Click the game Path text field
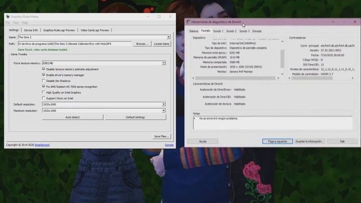361x203 pixels. 75,44
